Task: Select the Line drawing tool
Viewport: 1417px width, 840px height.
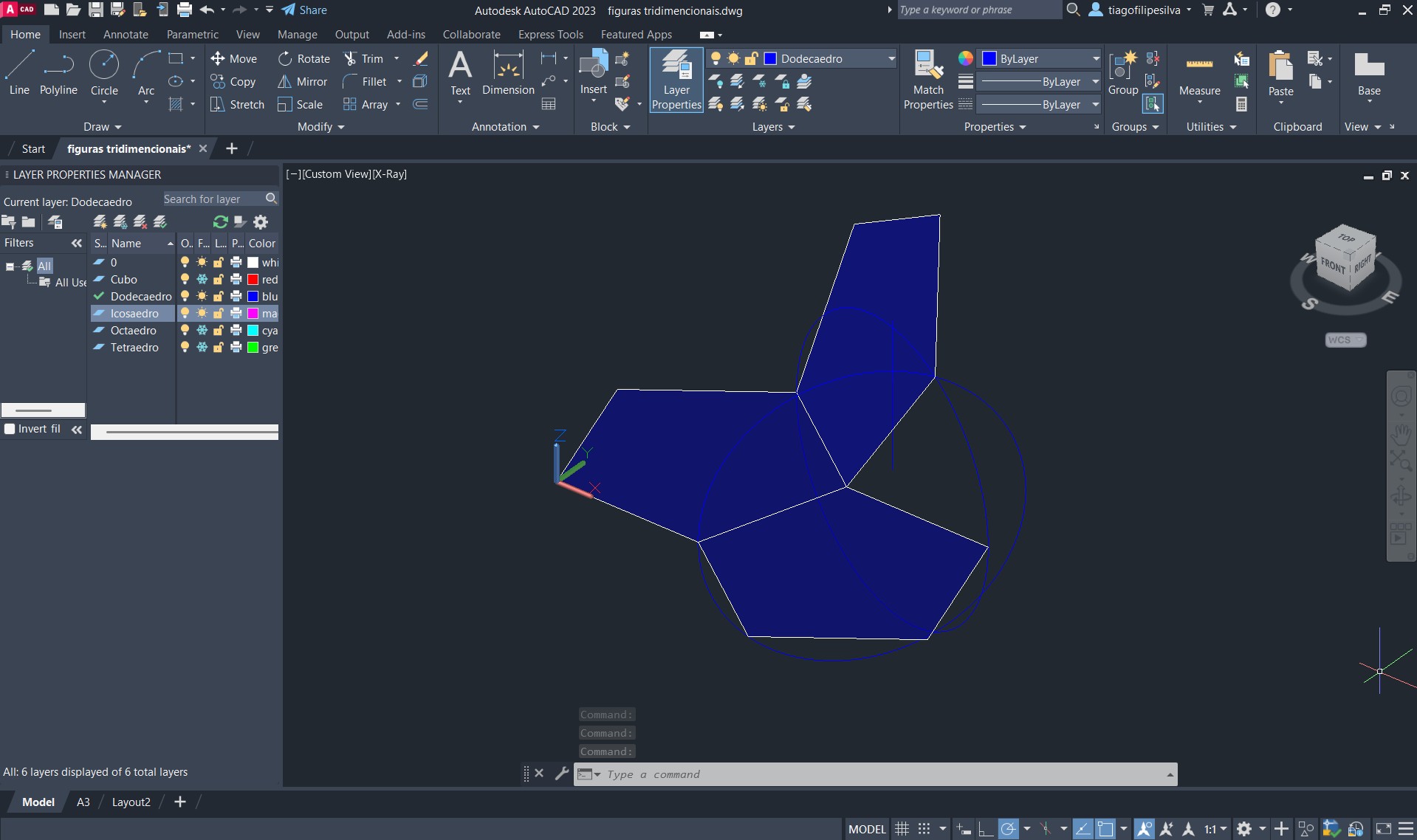Action: point(19,72)
